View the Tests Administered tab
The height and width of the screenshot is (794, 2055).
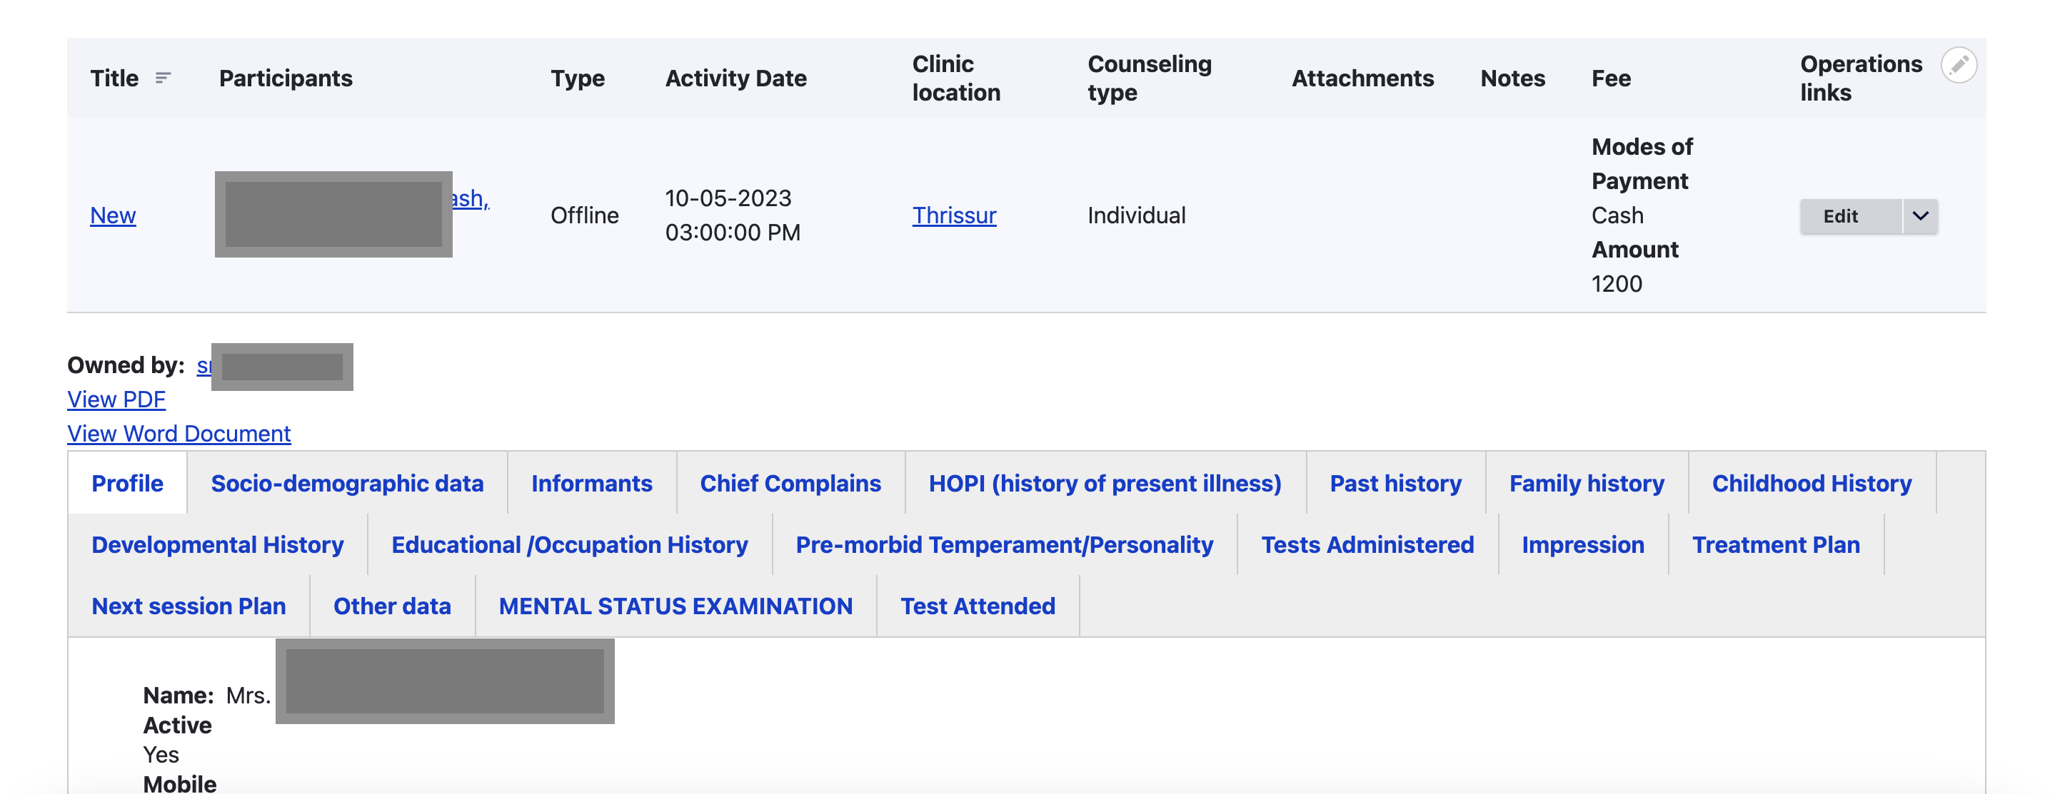coord(1367,544)
